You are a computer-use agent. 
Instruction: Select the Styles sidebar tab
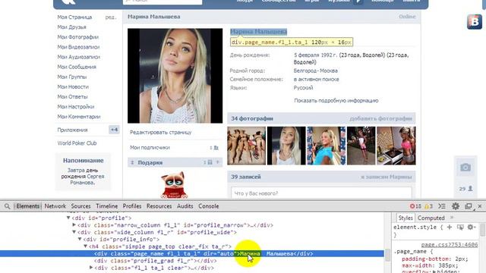(405, 218)
